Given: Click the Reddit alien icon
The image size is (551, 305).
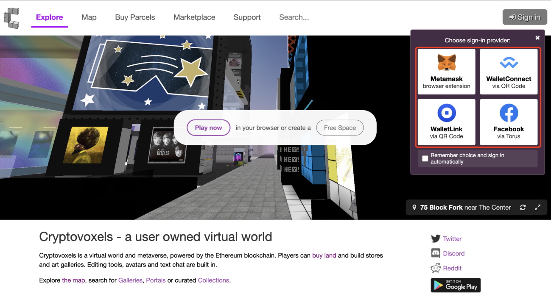Looking at the screenshot, I should (436, 268).
